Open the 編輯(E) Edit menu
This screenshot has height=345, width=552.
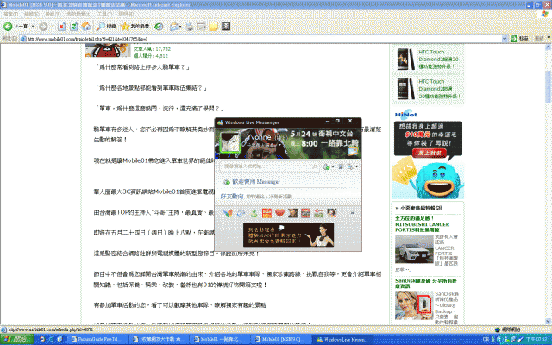pos(32,14)
